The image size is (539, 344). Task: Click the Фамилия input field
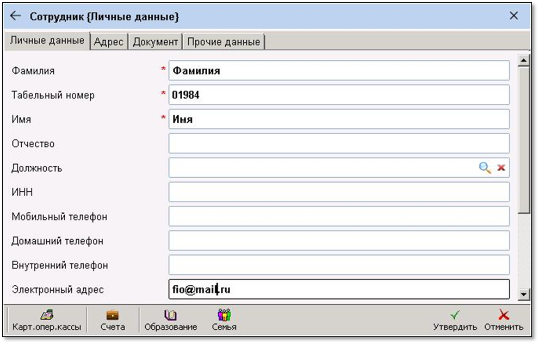tap(338, 71)
